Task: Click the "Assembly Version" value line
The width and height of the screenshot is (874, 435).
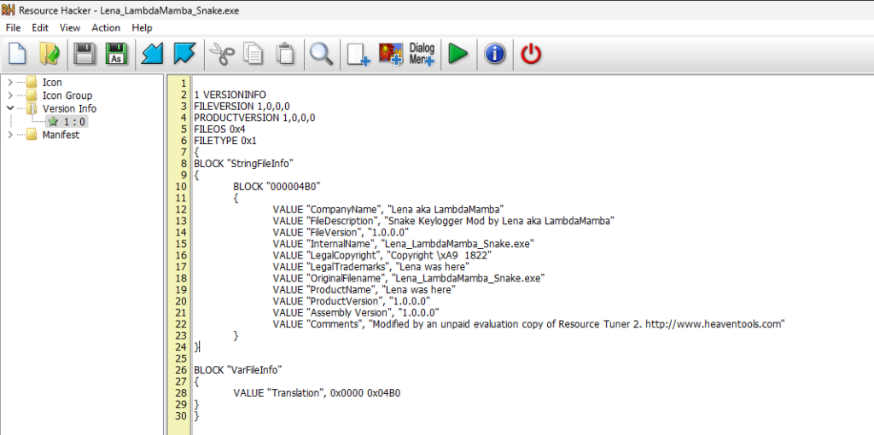Action: [356, 312]
